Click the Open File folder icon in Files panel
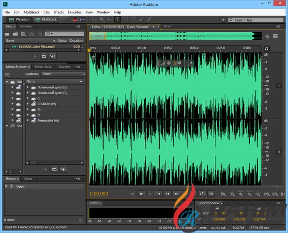The height and width of the screenshot is (233, 288). 7,34
